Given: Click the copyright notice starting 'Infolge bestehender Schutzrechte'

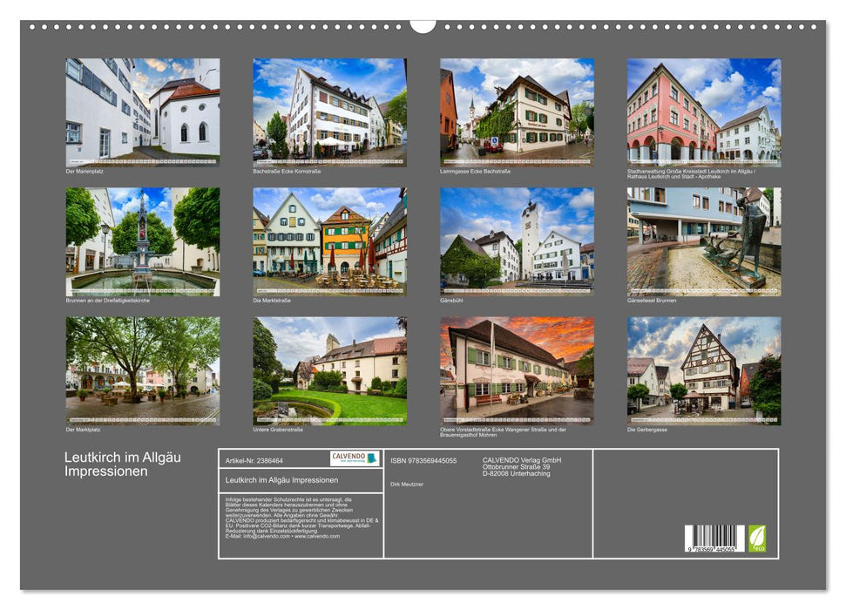Looking at the screenshot, I should [x=301, y=518].
